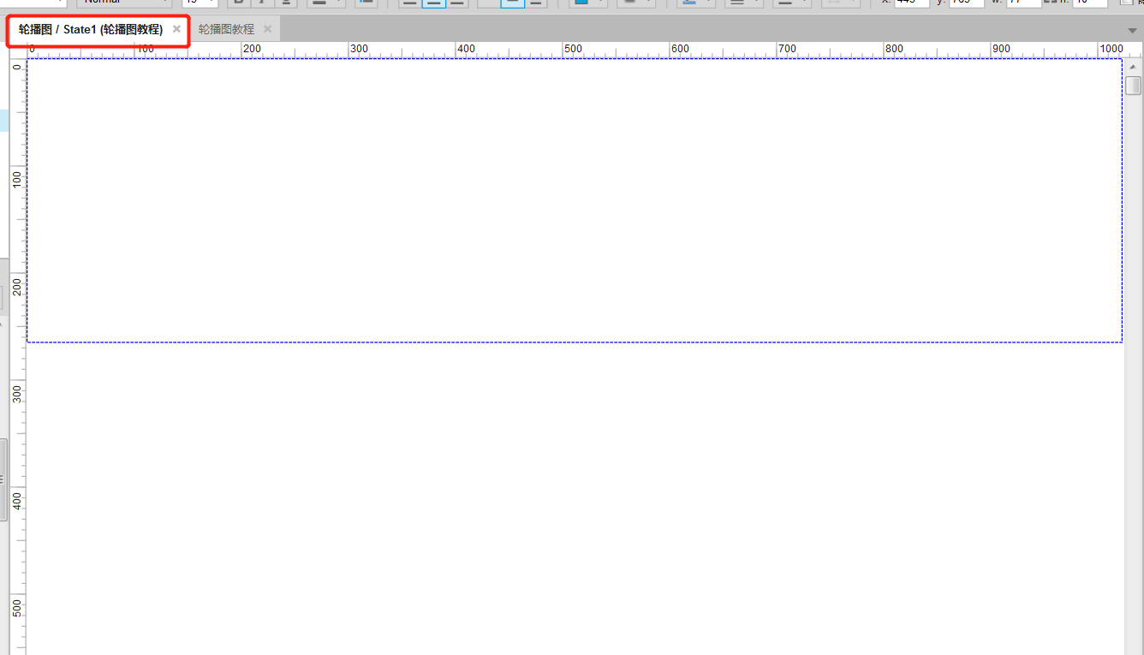Open the 轮播图教程 page tab
The width and height of the screenshot is (1144, 655).
pyautogui.click(x=226, y=29)
